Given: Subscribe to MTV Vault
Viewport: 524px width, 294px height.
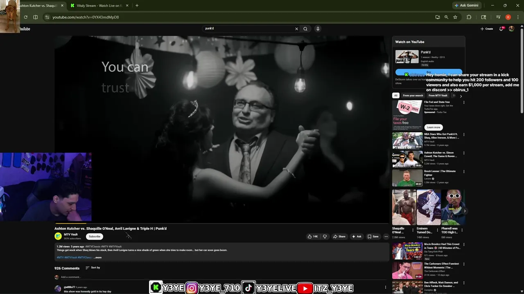Looking at the screenshot, I should [x=95, y=236].
